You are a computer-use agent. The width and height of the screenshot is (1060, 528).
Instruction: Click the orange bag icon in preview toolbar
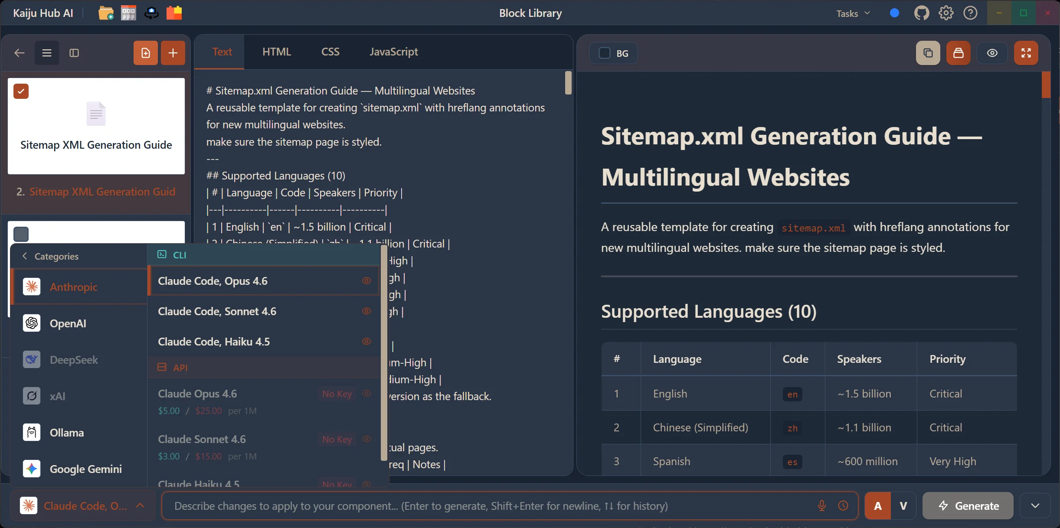(x=959, y=53)
